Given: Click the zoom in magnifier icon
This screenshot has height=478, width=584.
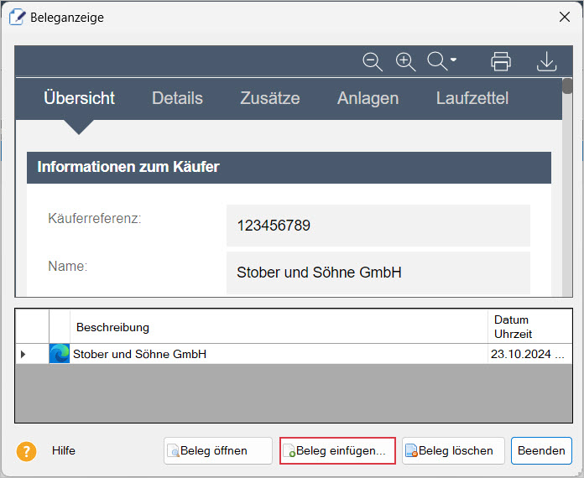Looking at the screenshot, I should click(x=406, y=61).
